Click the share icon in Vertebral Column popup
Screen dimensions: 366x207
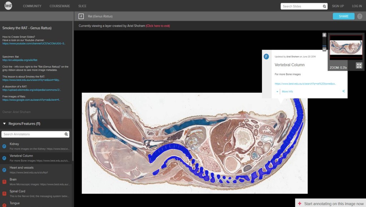[343, 91]
